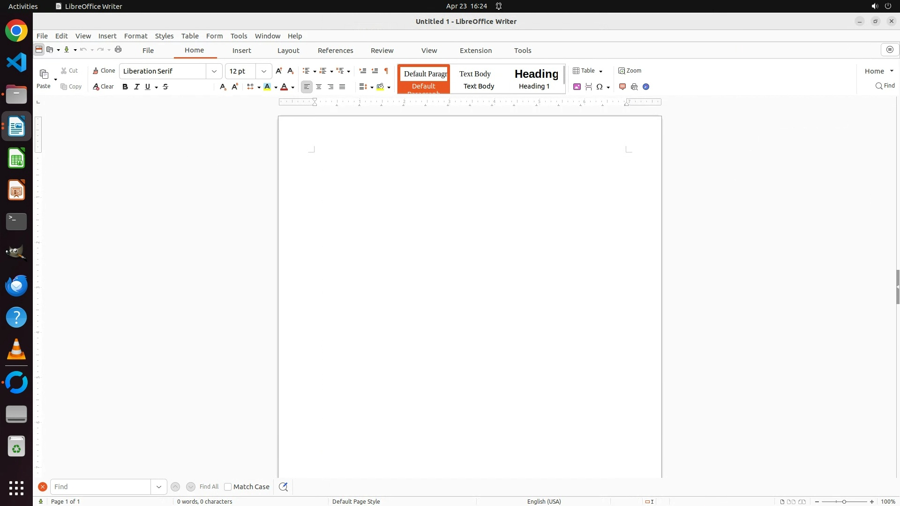Toggle italic formatting
The height and width of the screenshot is (506, 900).
pyautogui.click(x=137, y=87)
